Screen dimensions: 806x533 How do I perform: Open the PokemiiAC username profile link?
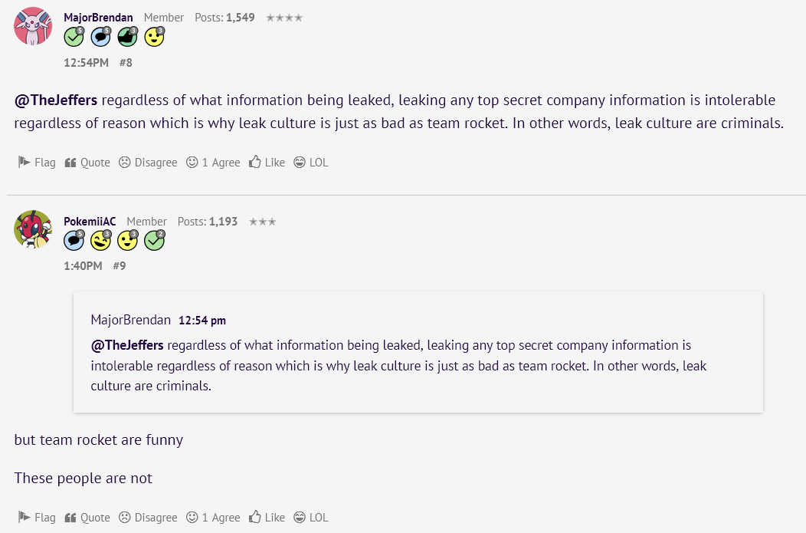90,222
